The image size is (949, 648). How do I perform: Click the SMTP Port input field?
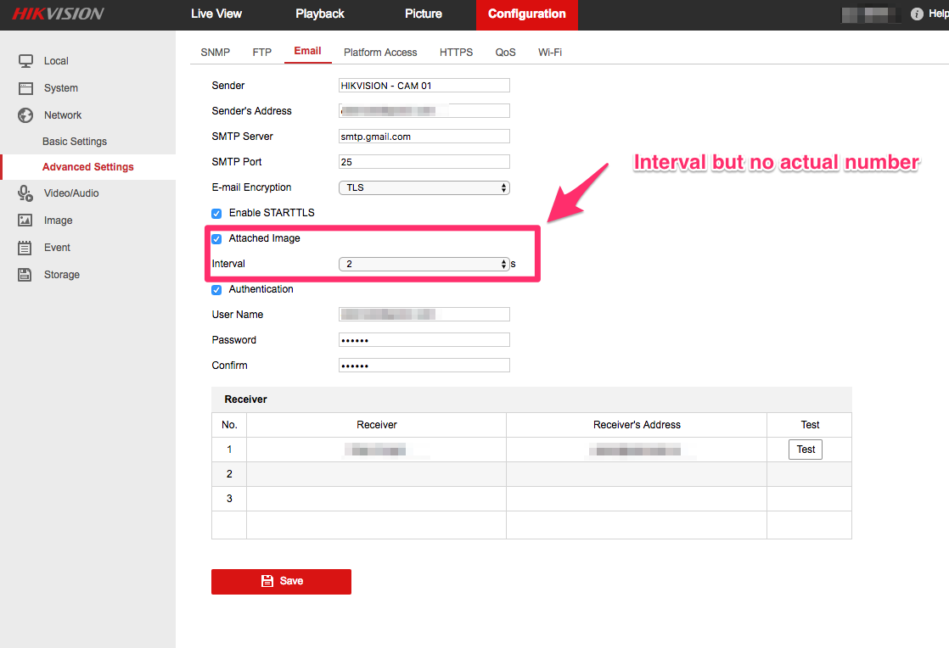[x=424, y=162]
